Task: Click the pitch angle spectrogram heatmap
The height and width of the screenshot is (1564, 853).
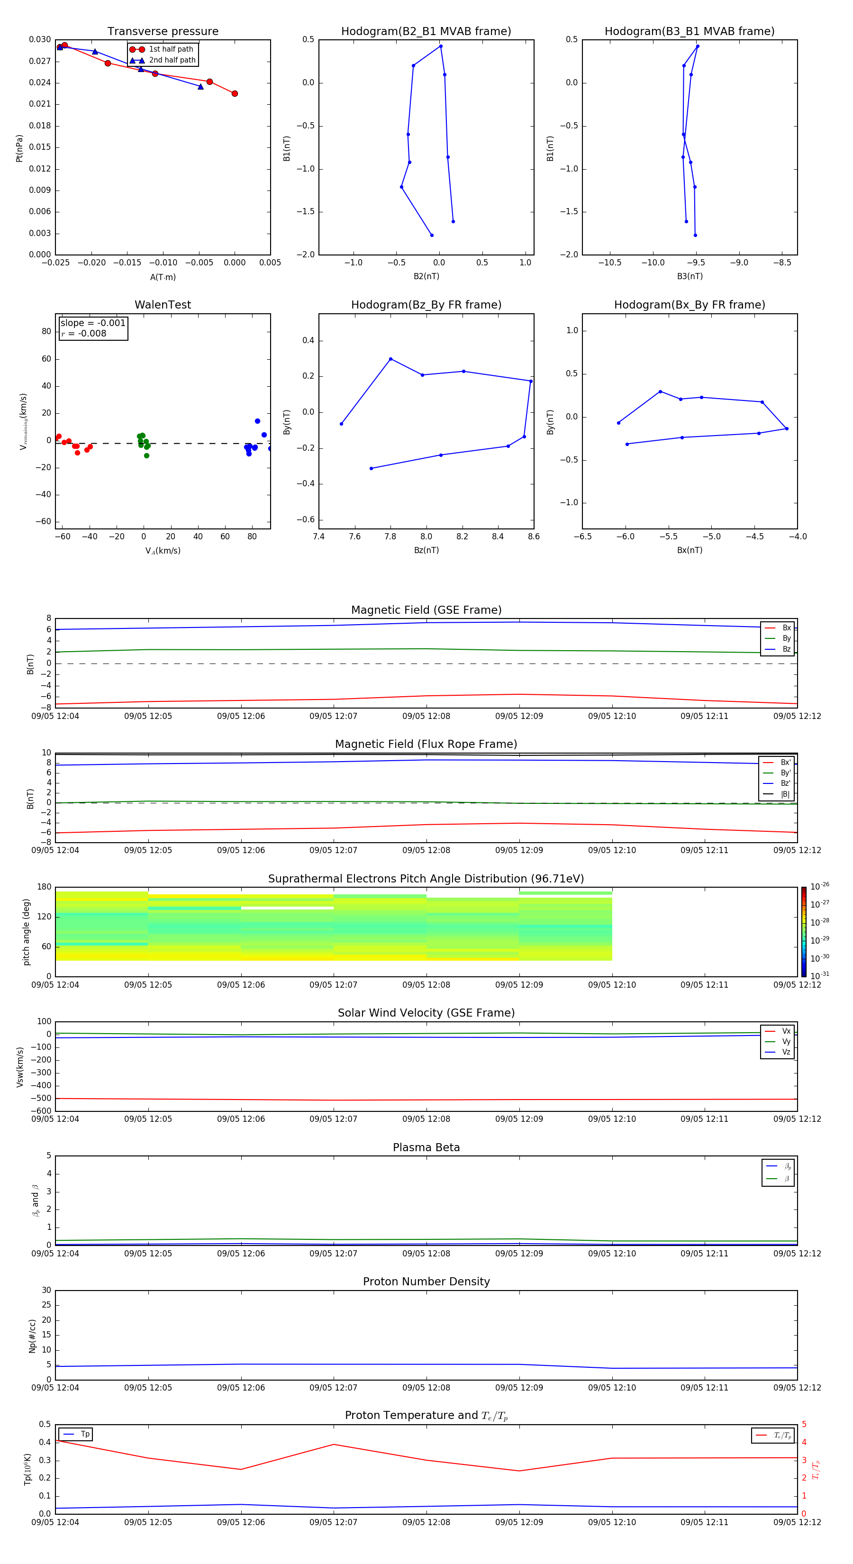Action: pos(333,926)
